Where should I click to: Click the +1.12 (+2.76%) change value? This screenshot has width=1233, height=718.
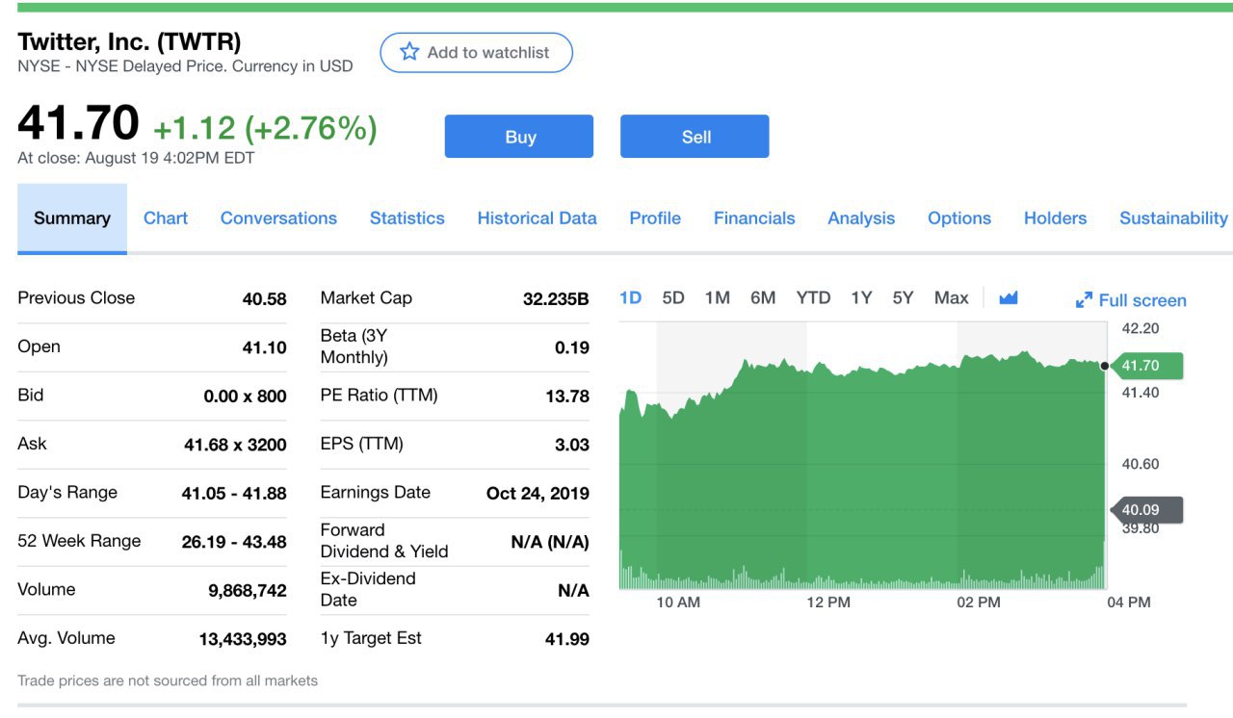[265, 128]
